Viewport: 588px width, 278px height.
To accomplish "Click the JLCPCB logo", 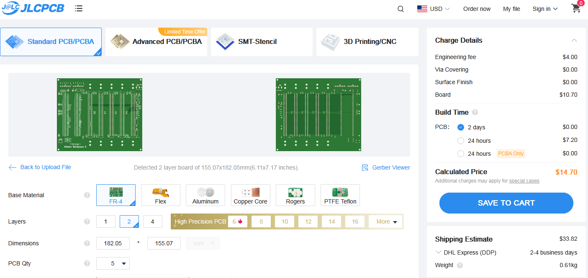I will point(33,8).
